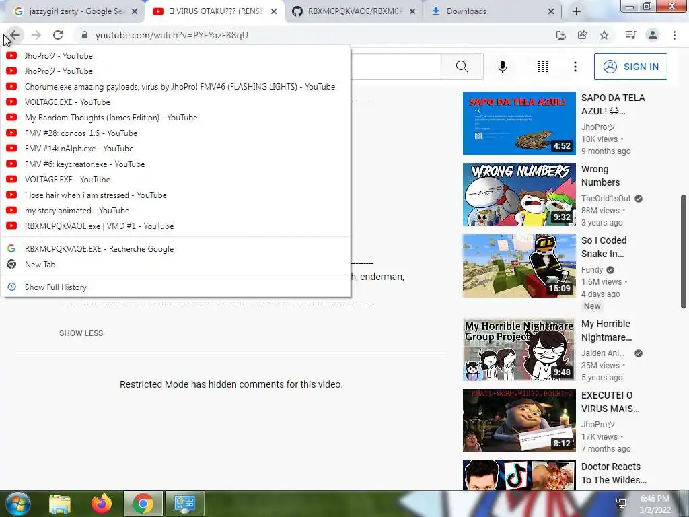Screen dimensions: 689x517
Task: Click the YouTube search magnifier button
Action: click(x=462, y=67)
